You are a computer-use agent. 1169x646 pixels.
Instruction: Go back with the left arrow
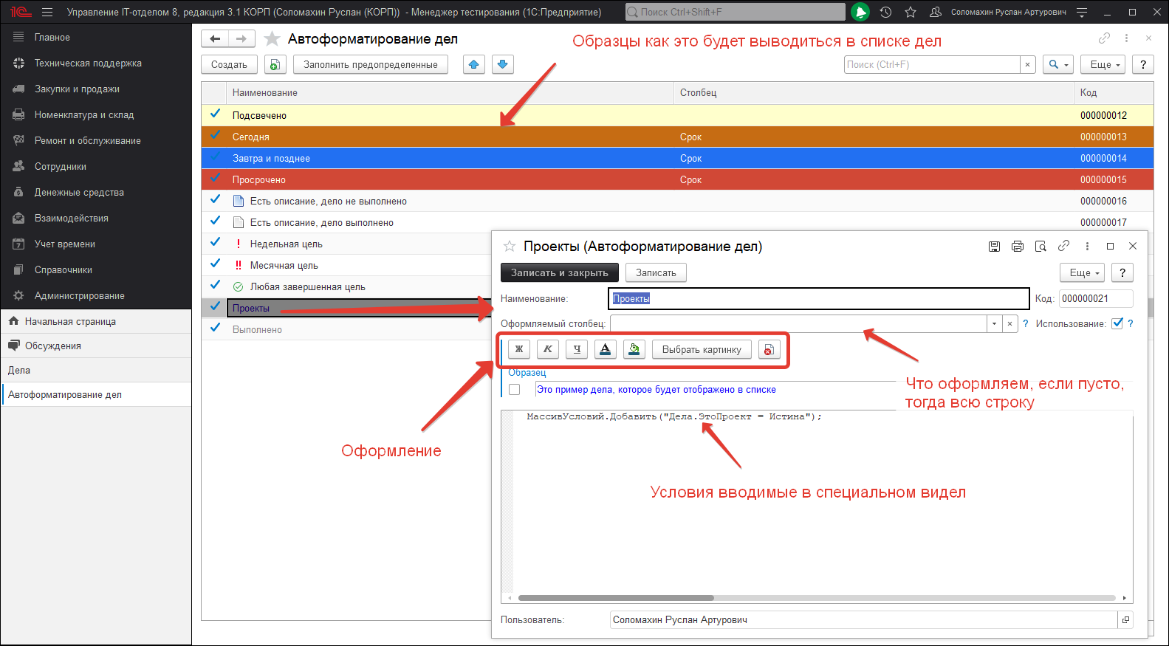215,38
